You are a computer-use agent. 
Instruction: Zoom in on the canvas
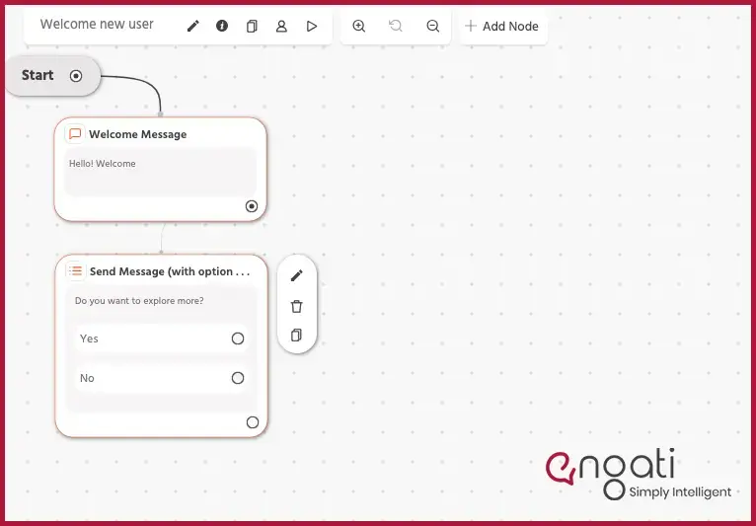358,26
